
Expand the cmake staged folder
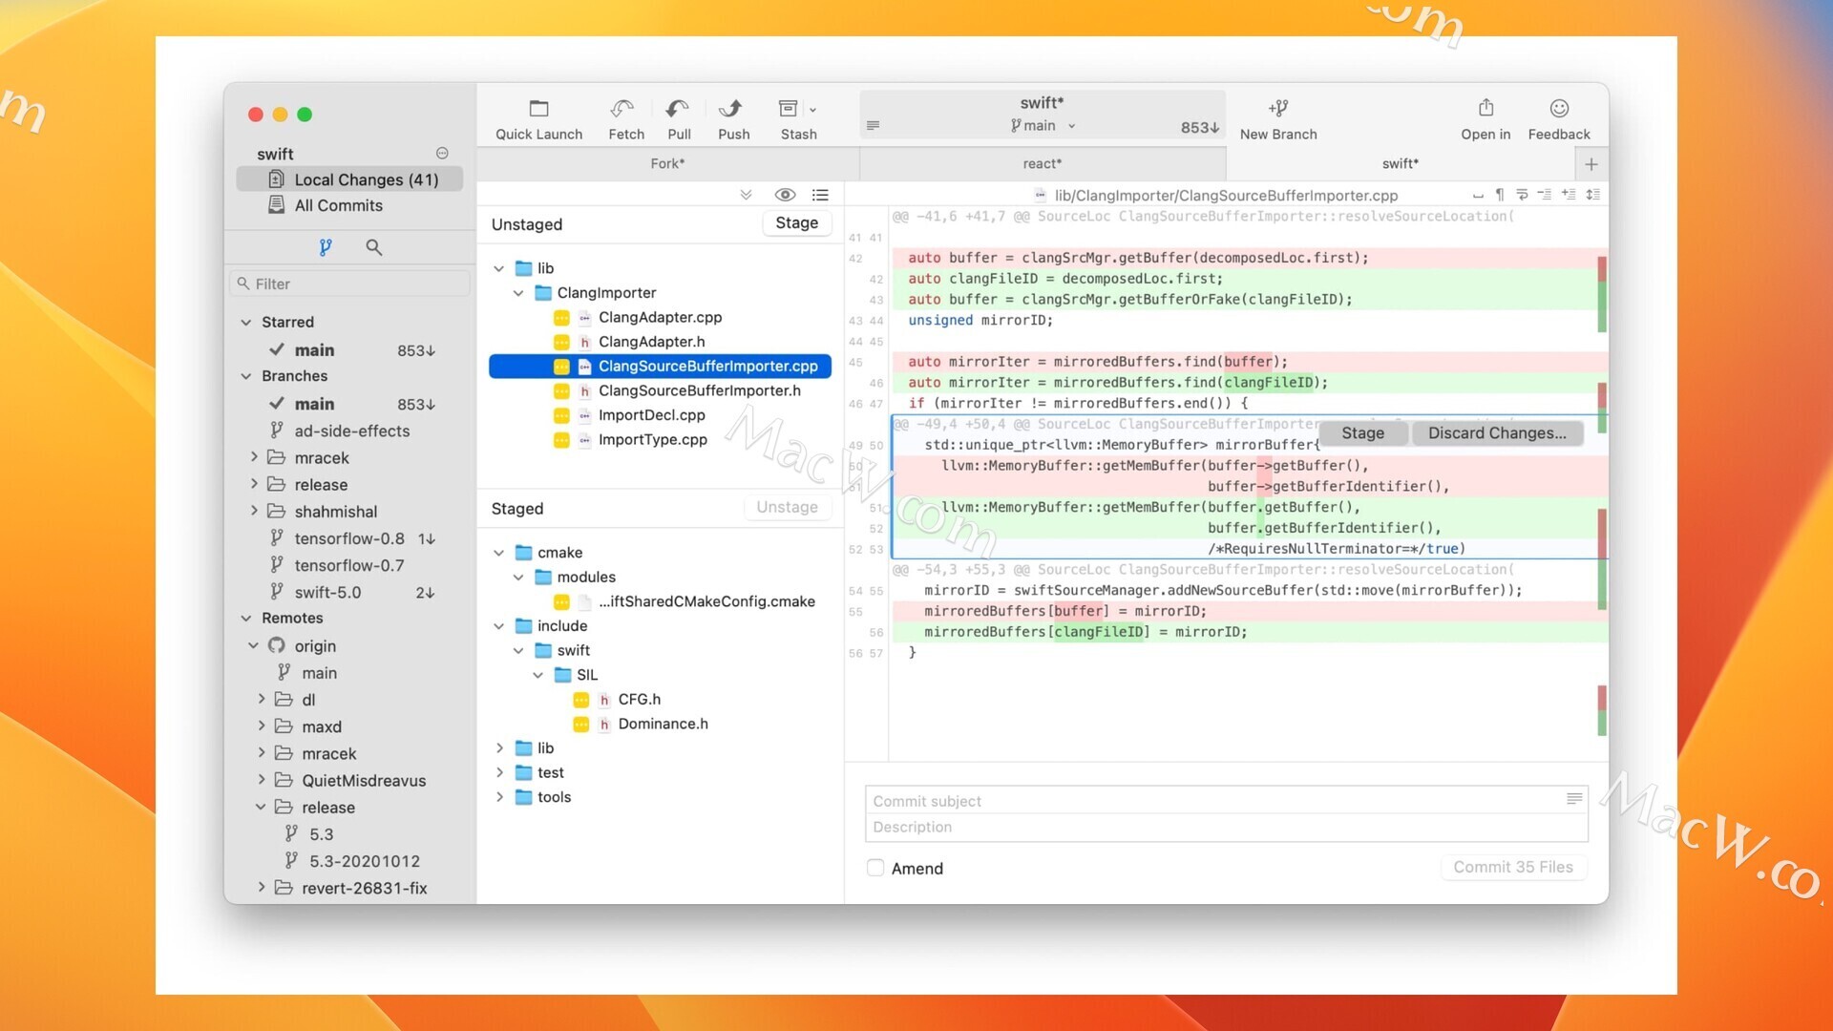click(501, 552)
